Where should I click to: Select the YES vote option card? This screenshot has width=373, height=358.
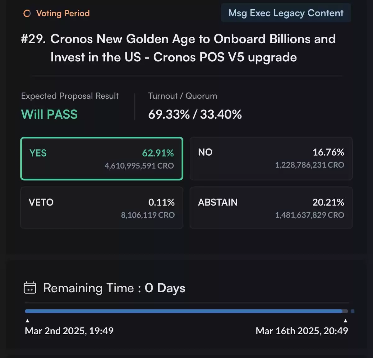pyautogui.click(x=102, y=158)
